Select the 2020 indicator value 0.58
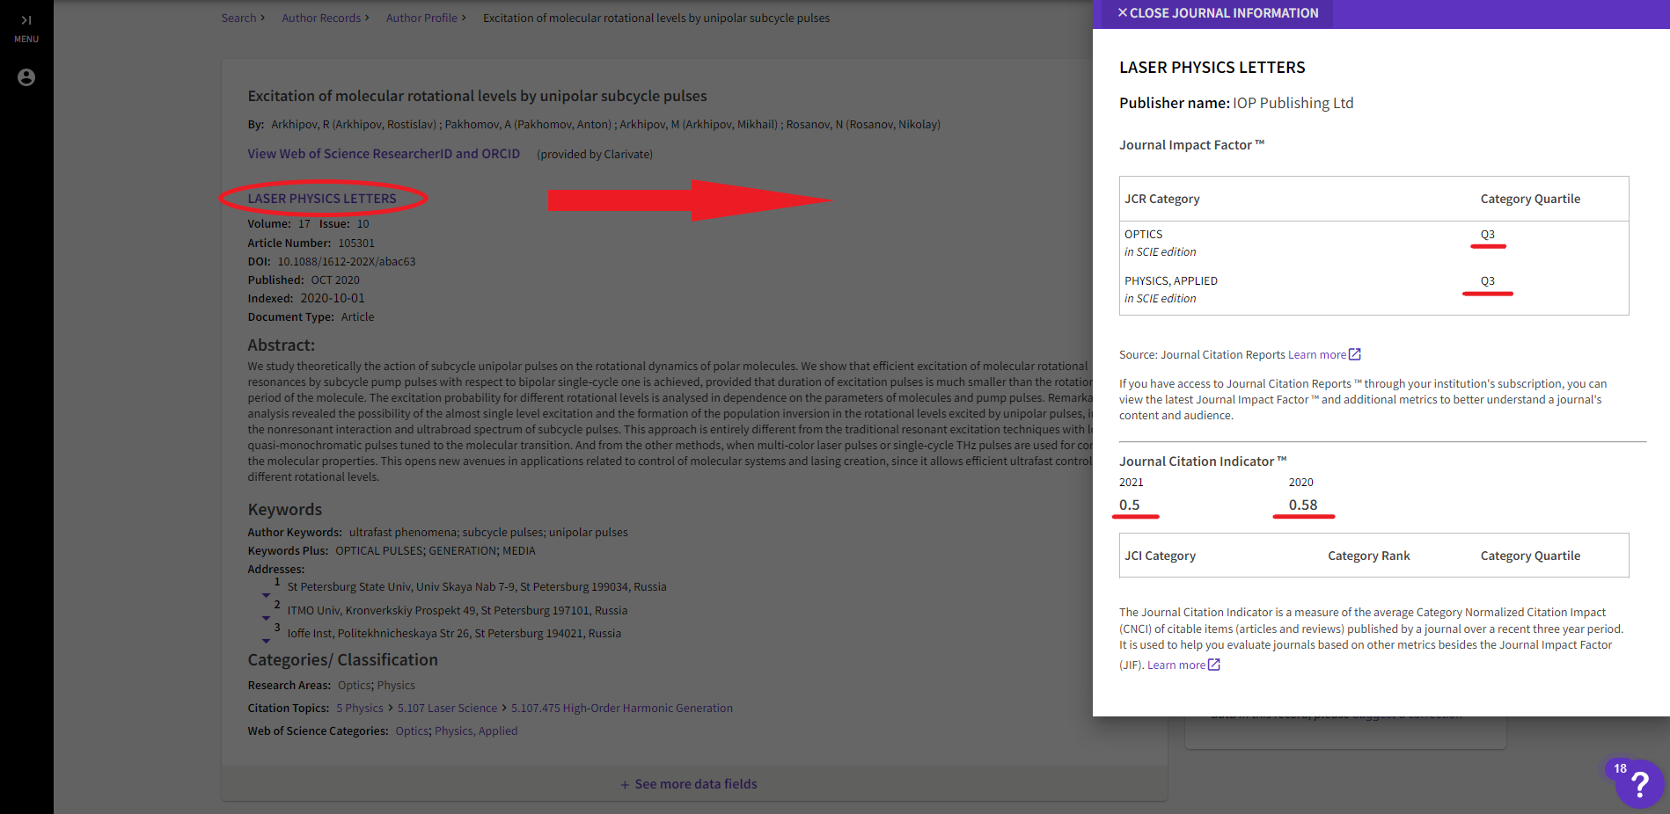This screenshot has width=1670, height=814. (1303, 505)
